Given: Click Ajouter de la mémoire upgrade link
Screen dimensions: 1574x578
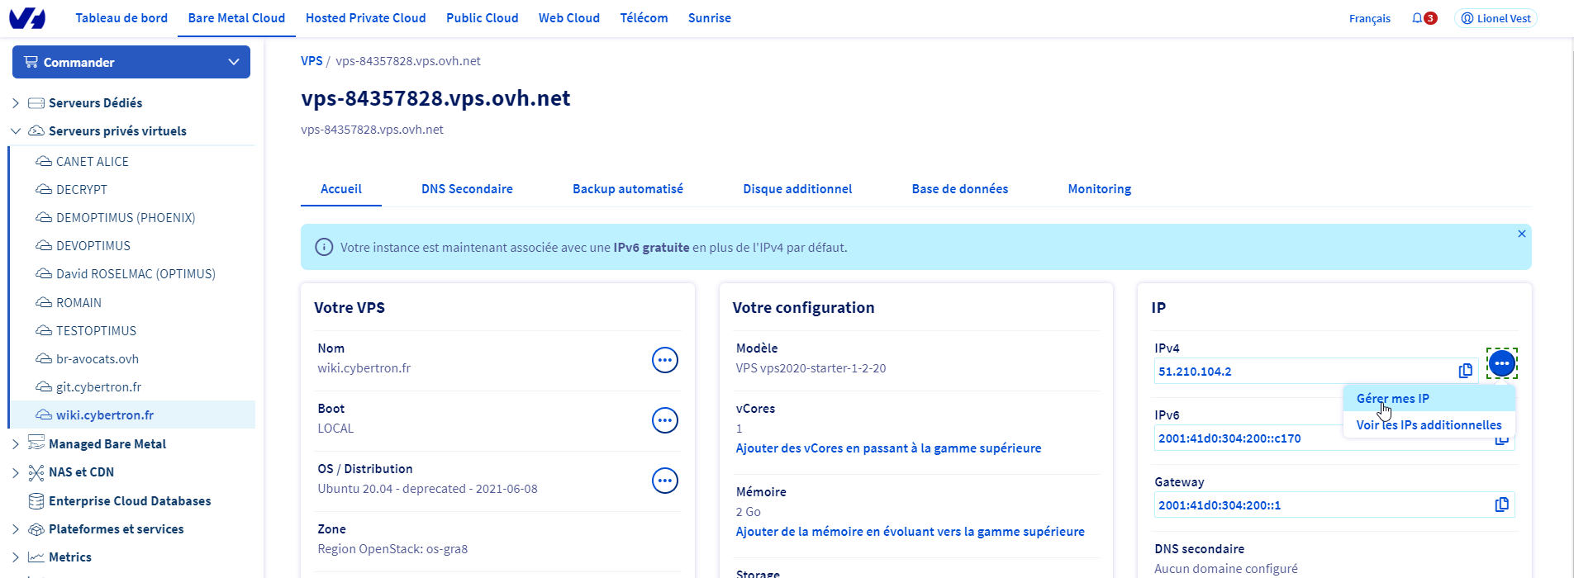Looking at the screenshot, I should click(911, 532).
